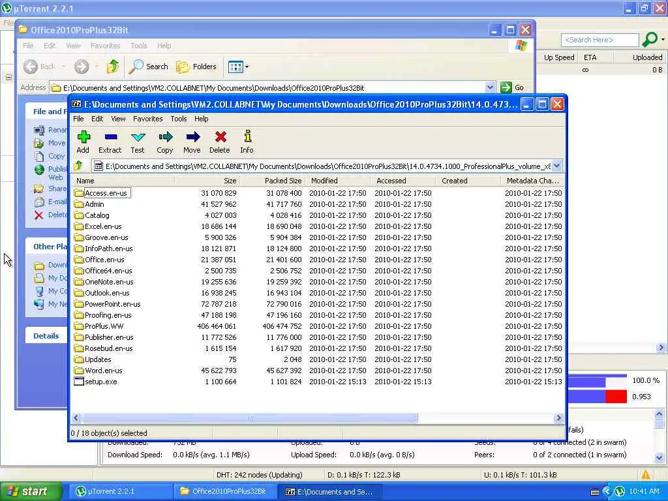The image size is (668, 501).
Task: Click the 7-Zip Move toolbar icon
Action: (x=192, y=137)
